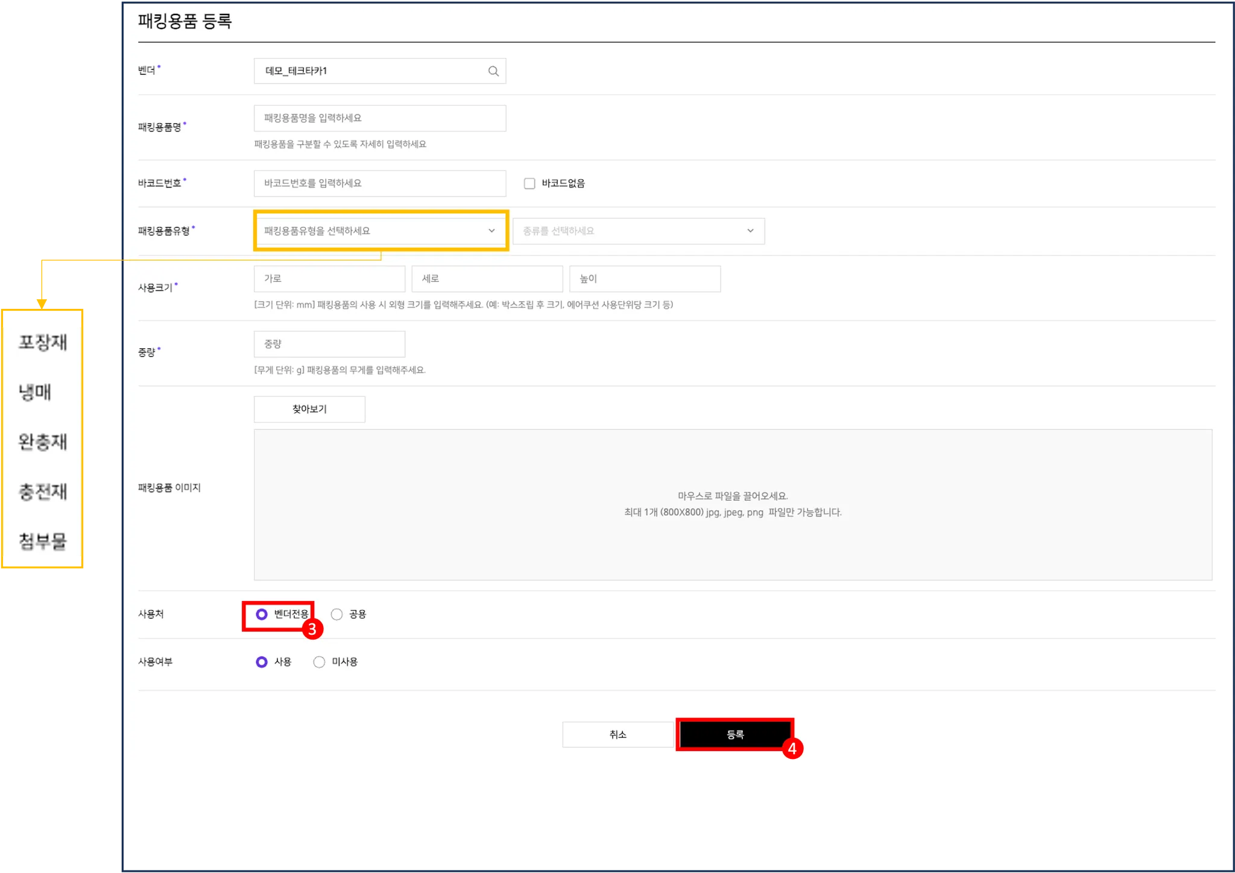1235x873 pixels.
Task: Select the 공용 radio button
Action: [337, 614]
